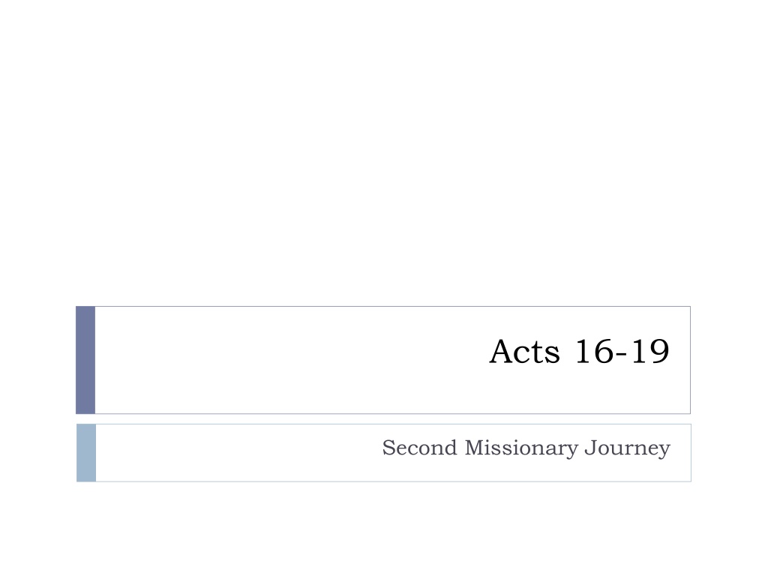Click the word "Second" in subtitle
This screenshot has width=768, height=576.
[419, 448]
